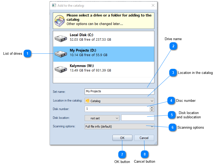
Task: Increase Disk number with up spinner arrow
Action: click(151, 108)
